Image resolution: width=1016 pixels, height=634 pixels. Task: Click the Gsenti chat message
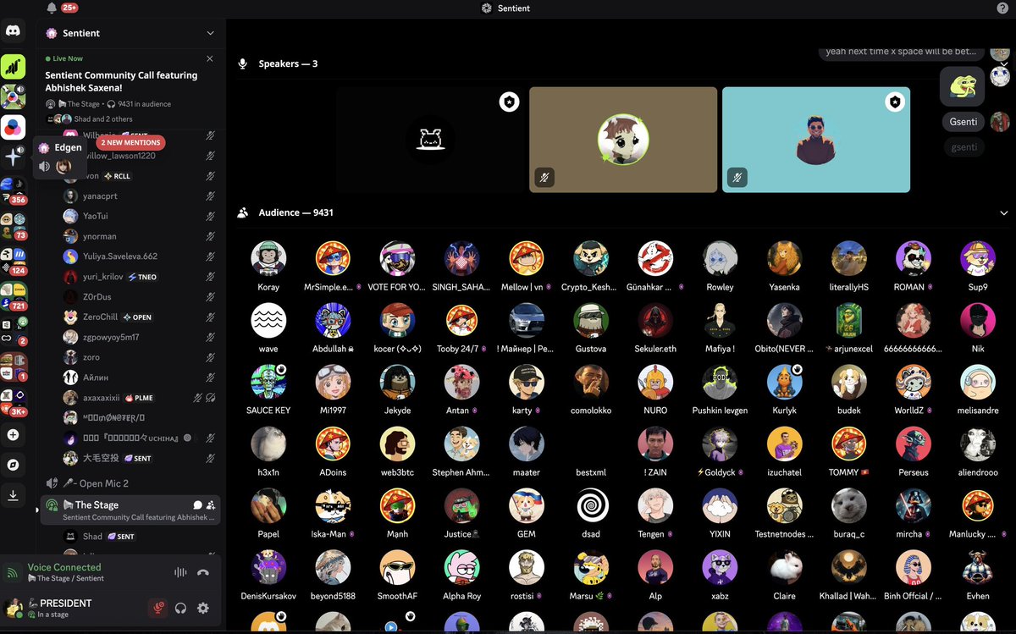point(964,123)
